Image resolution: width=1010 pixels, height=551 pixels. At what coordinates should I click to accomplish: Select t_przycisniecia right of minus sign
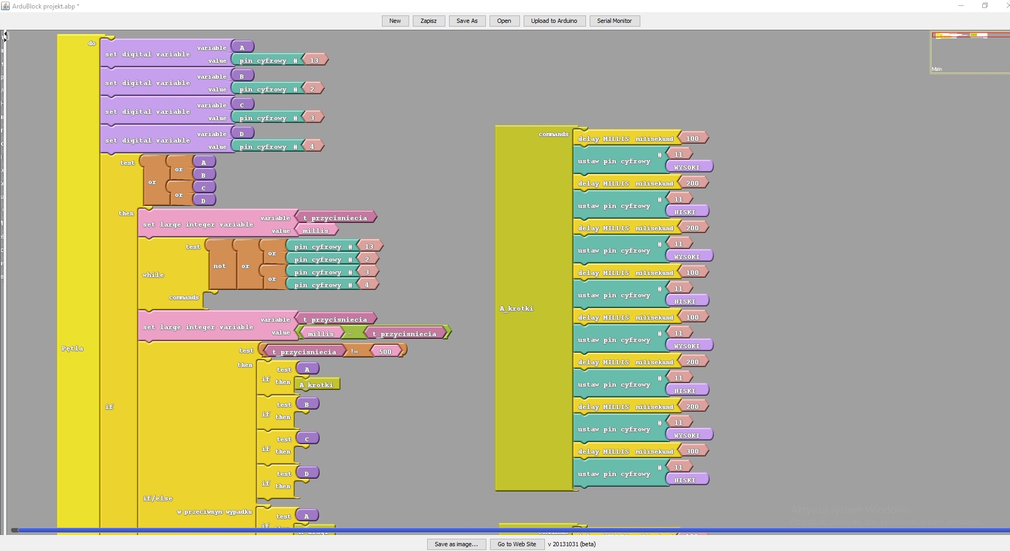(404, 333)
